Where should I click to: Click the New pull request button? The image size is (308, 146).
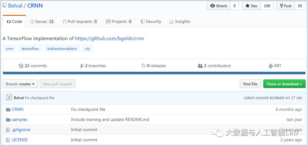(57, 84)
